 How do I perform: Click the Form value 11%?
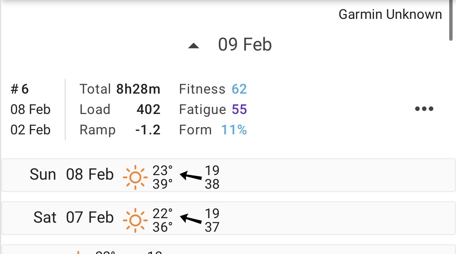(234, 130)
